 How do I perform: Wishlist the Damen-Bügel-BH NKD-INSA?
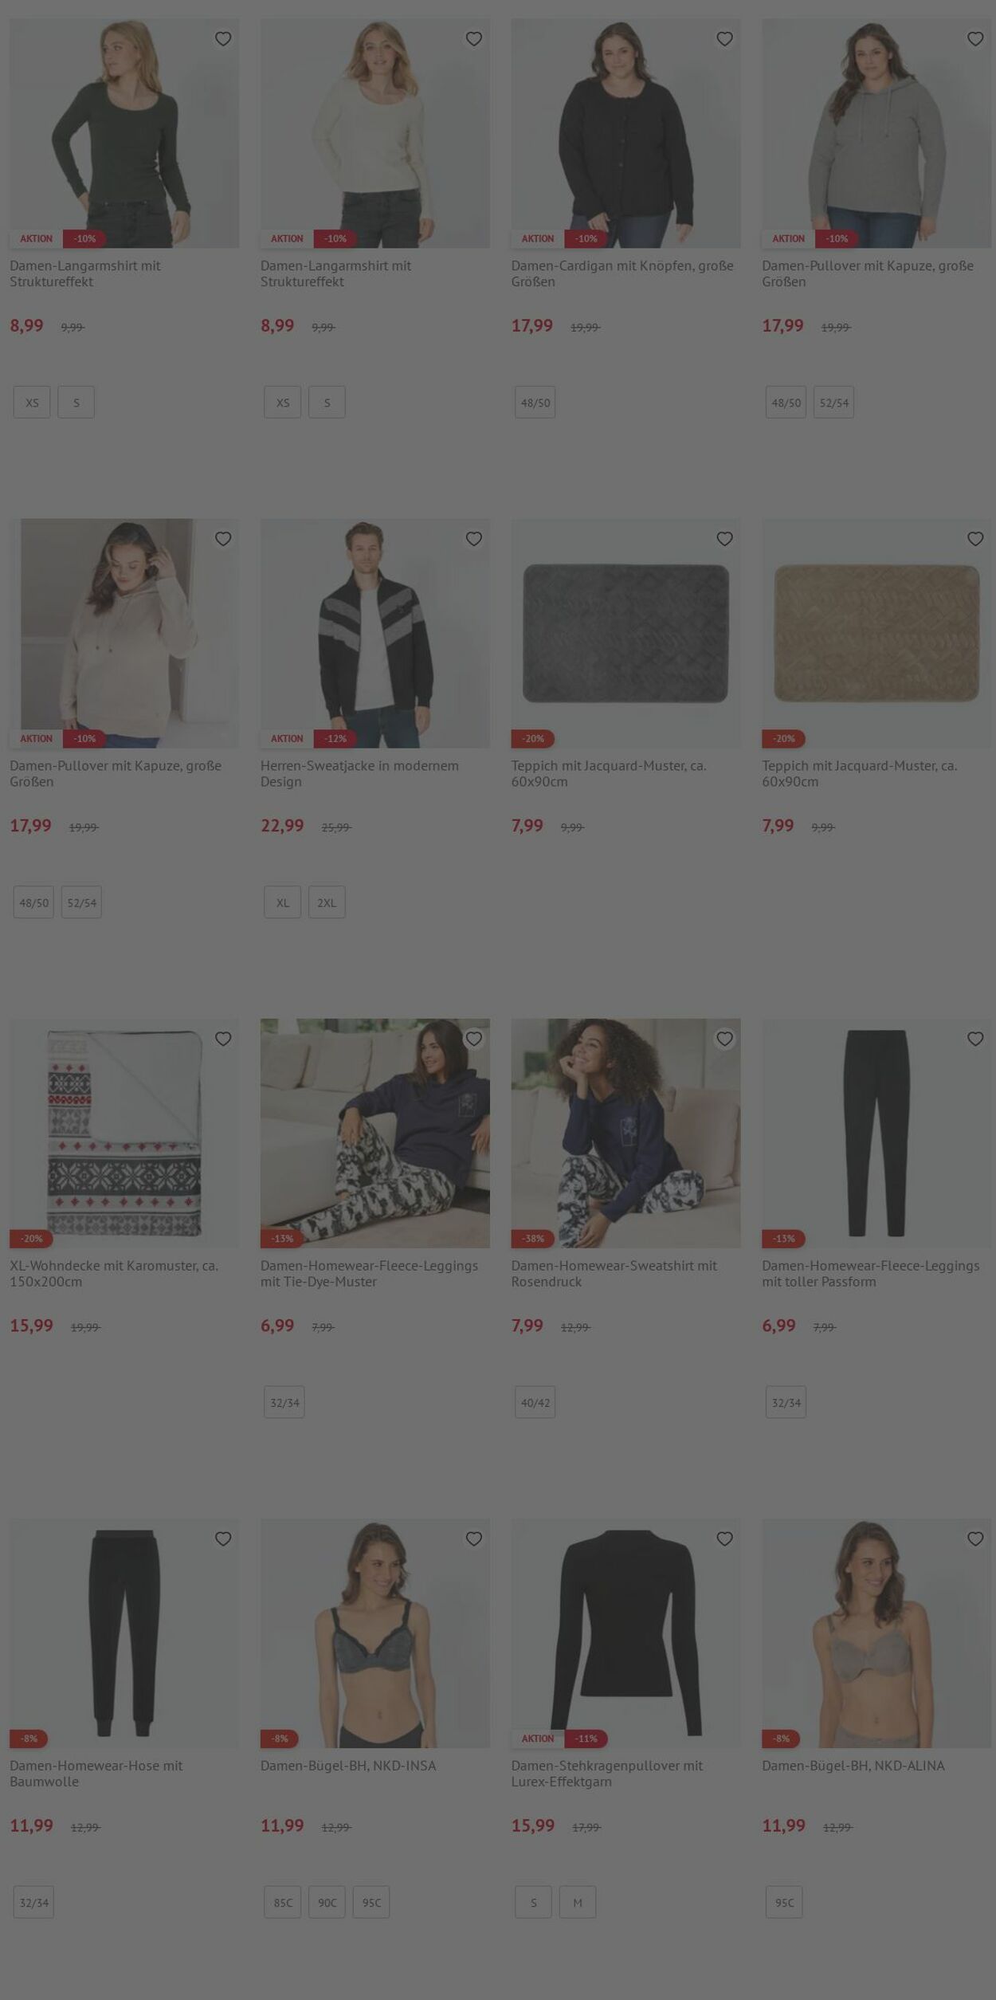[473, 1538]
